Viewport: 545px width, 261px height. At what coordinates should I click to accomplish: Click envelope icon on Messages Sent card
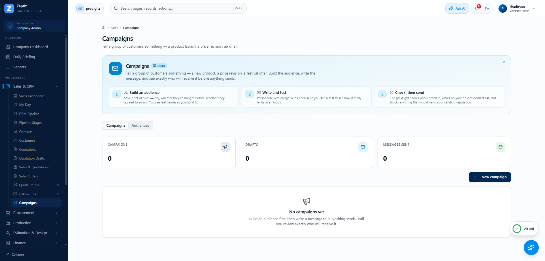[500, 147]
